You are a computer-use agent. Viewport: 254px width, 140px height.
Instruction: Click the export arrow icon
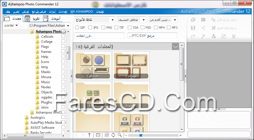pos(193,36)
